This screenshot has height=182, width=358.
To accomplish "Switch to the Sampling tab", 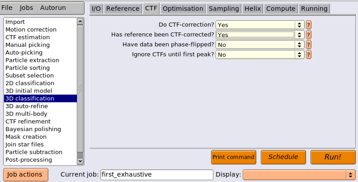I will tap(224, 9).
